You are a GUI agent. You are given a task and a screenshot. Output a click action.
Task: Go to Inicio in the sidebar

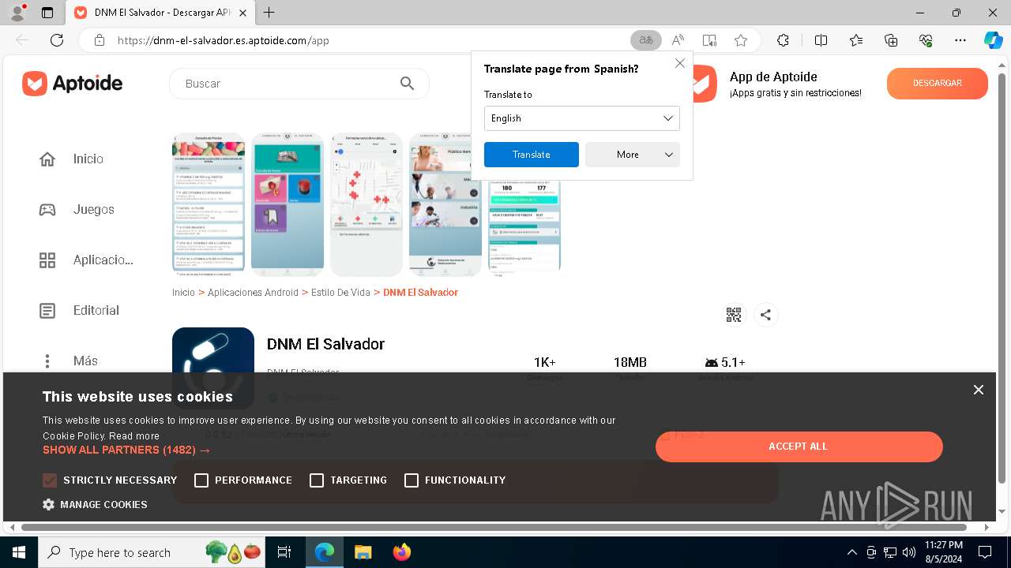click(88, 159)
